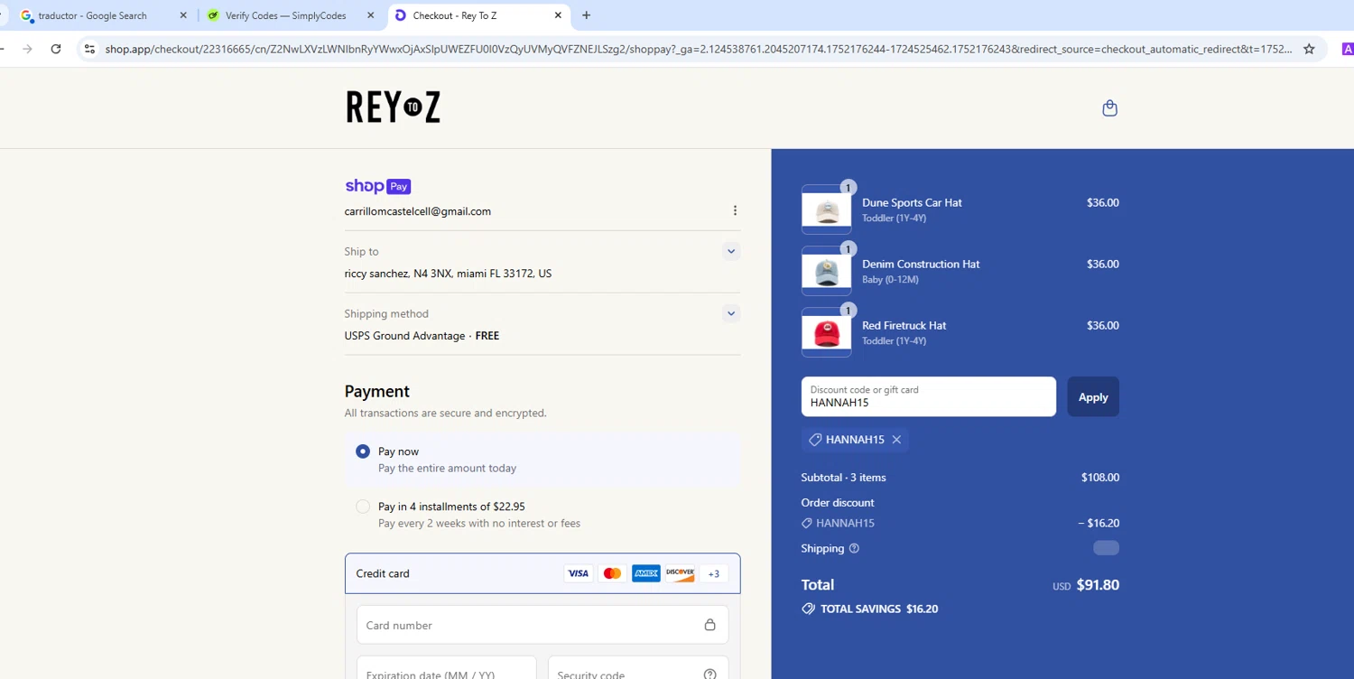Remove the HANNAH15 discount tag

pos(896,440)
